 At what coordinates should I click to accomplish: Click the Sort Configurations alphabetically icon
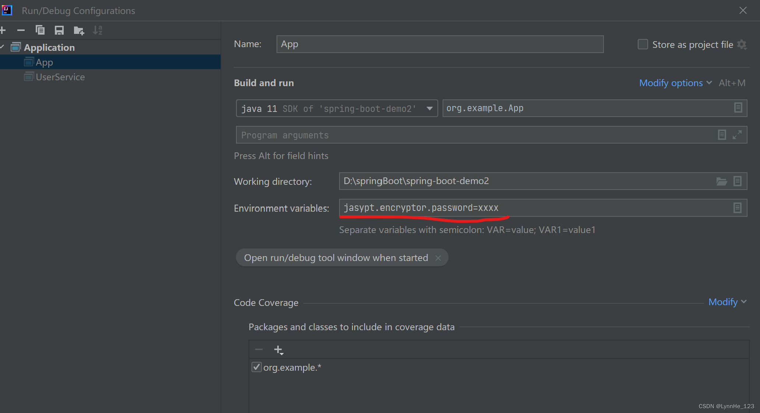point(98,30)
